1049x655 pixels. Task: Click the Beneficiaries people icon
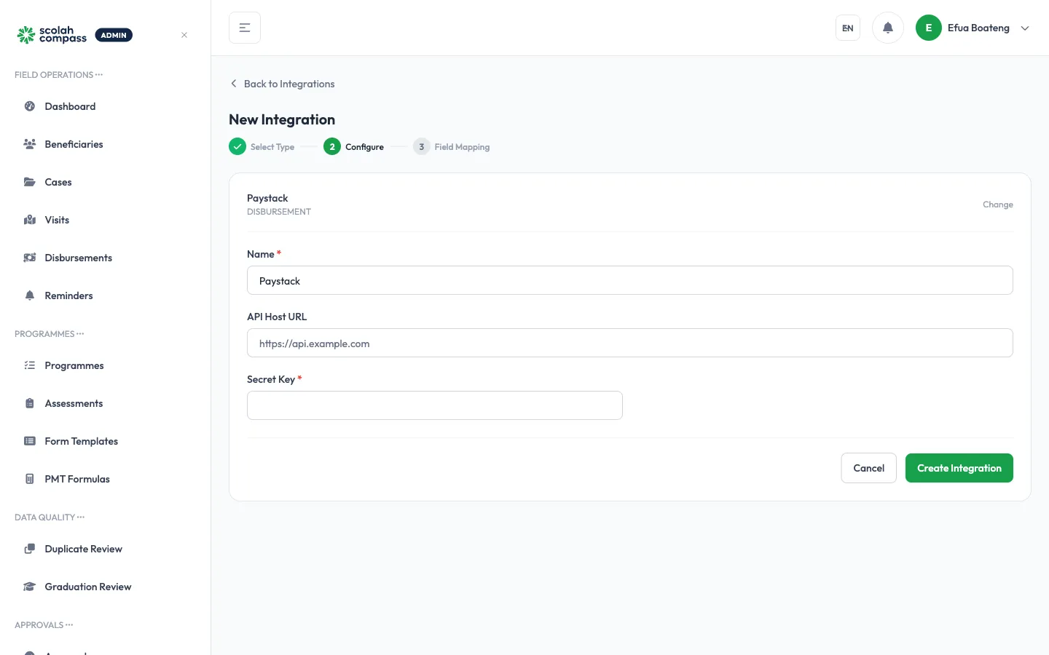(30, 144)
